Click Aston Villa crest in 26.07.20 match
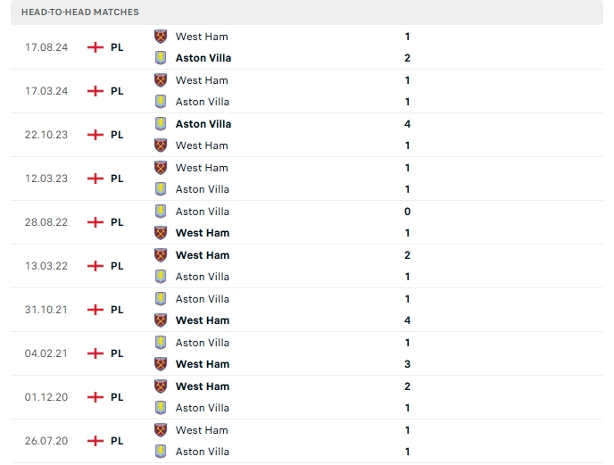The image size is (614, 465). (x=161, y=452)
